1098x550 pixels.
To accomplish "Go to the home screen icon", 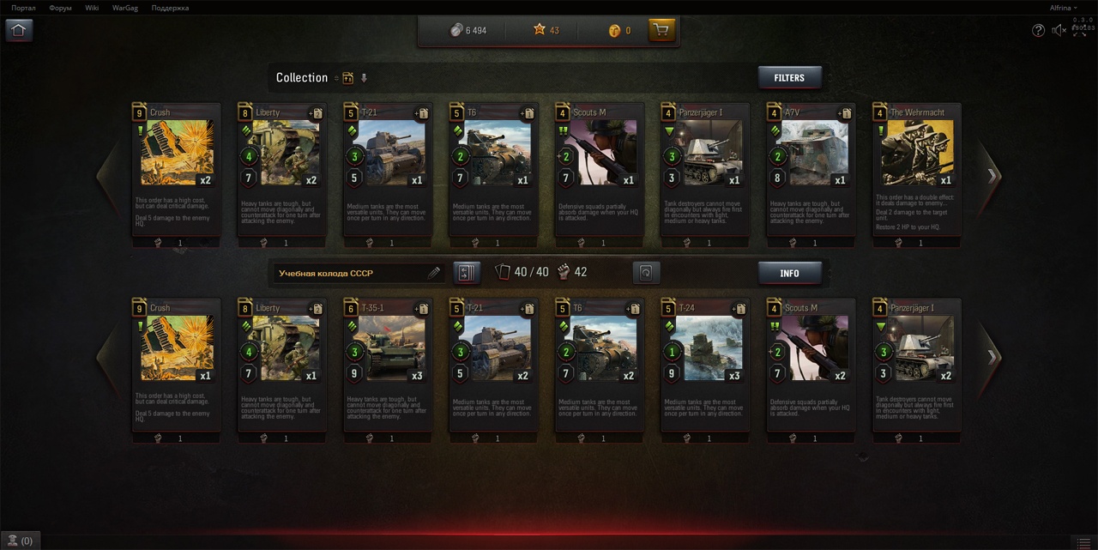I will click(19, 30).
